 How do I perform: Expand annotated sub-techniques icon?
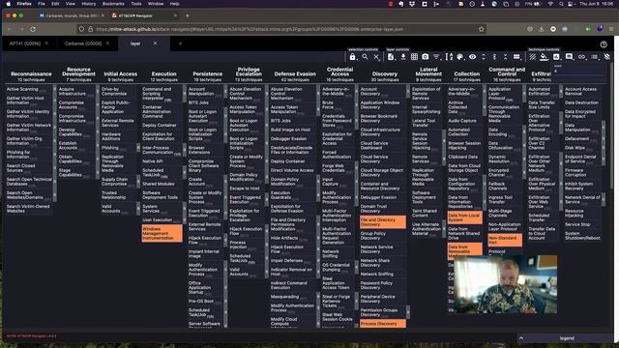click(x=494, y=57)
